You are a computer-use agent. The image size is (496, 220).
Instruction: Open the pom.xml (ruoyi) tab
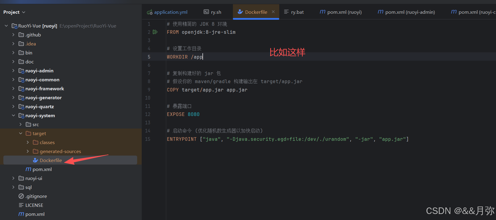tap(341, 12)
